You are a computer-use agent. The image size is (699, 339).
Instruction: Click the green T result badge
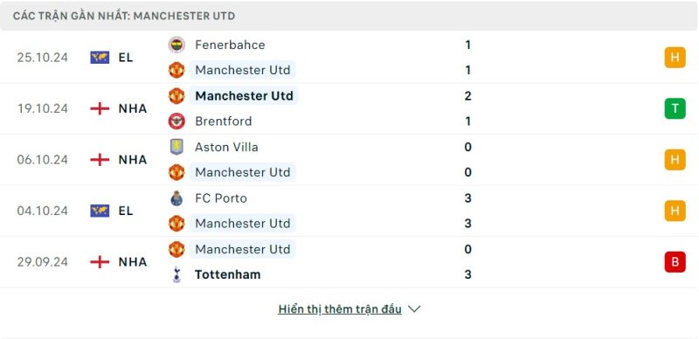coord(675,108)
